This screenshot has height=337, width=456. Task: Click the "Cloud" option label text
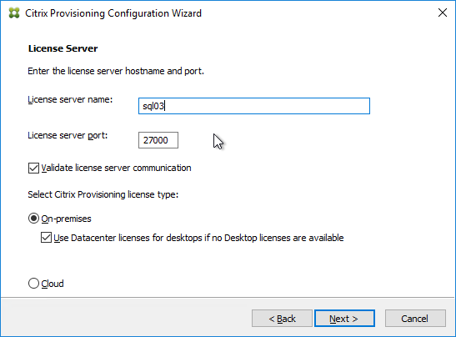[53, 284]
